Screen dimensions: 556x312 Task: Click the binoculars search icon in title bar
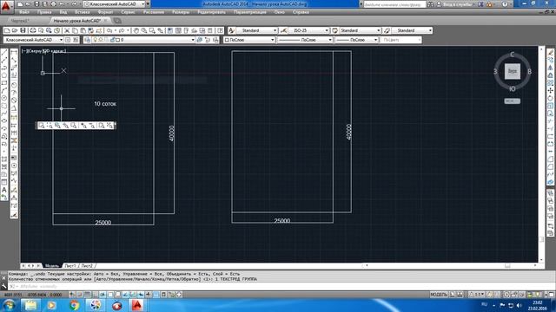(430, 4)
